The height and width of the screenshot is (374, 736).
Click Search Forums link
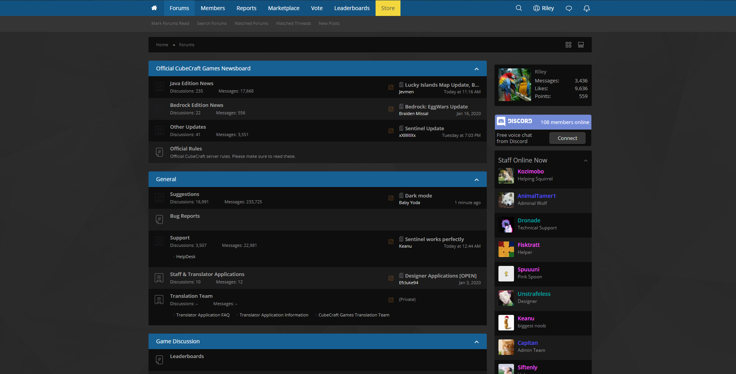coord(212,23)
